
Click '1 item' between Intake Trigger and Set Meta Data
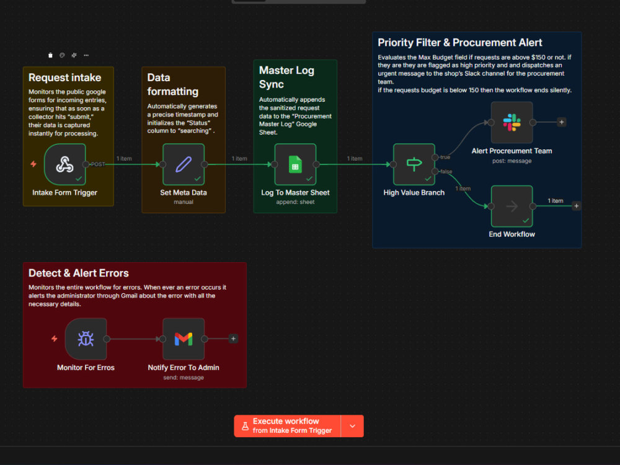pos(124,159)
